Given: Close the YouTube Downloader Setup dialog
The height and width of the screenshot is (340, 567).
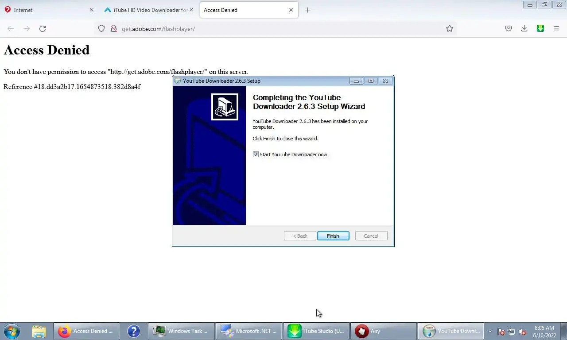Looking at the screenshot, I should [x=385, y=81].
